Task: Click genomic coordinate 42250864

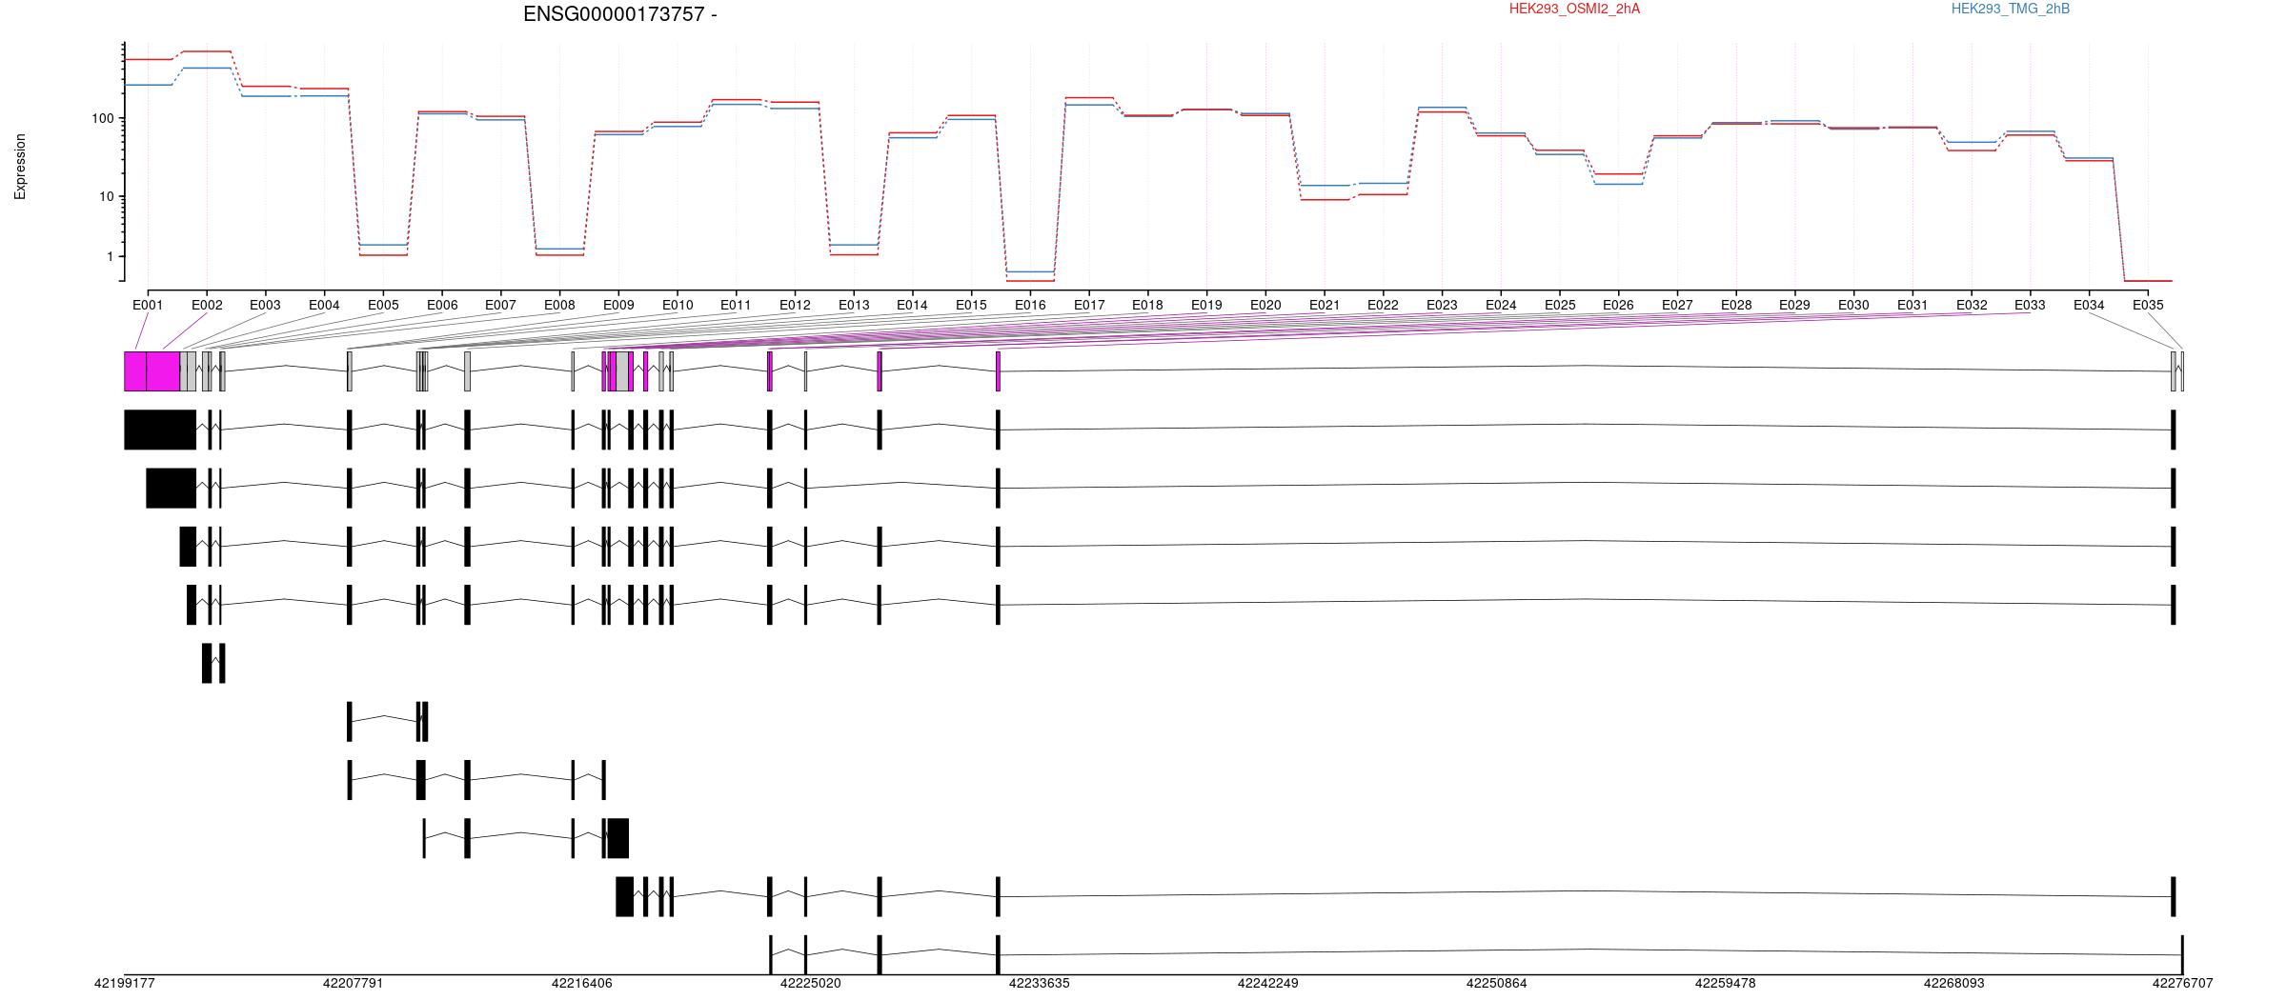Action: point(1496,983)
